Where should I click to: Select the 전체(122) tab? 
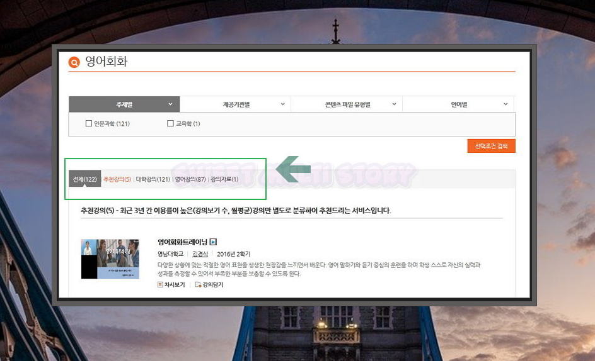[x=84, y=179]
